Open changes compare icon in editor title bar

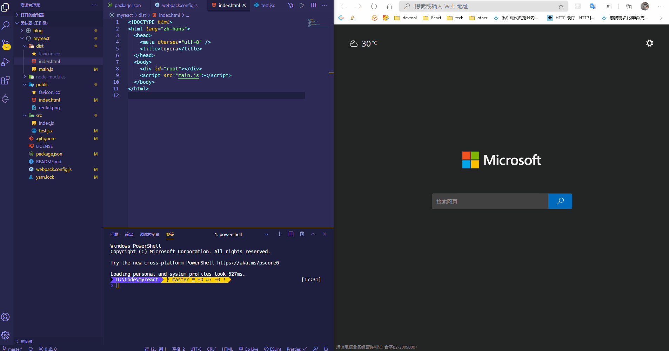point(291,5)
